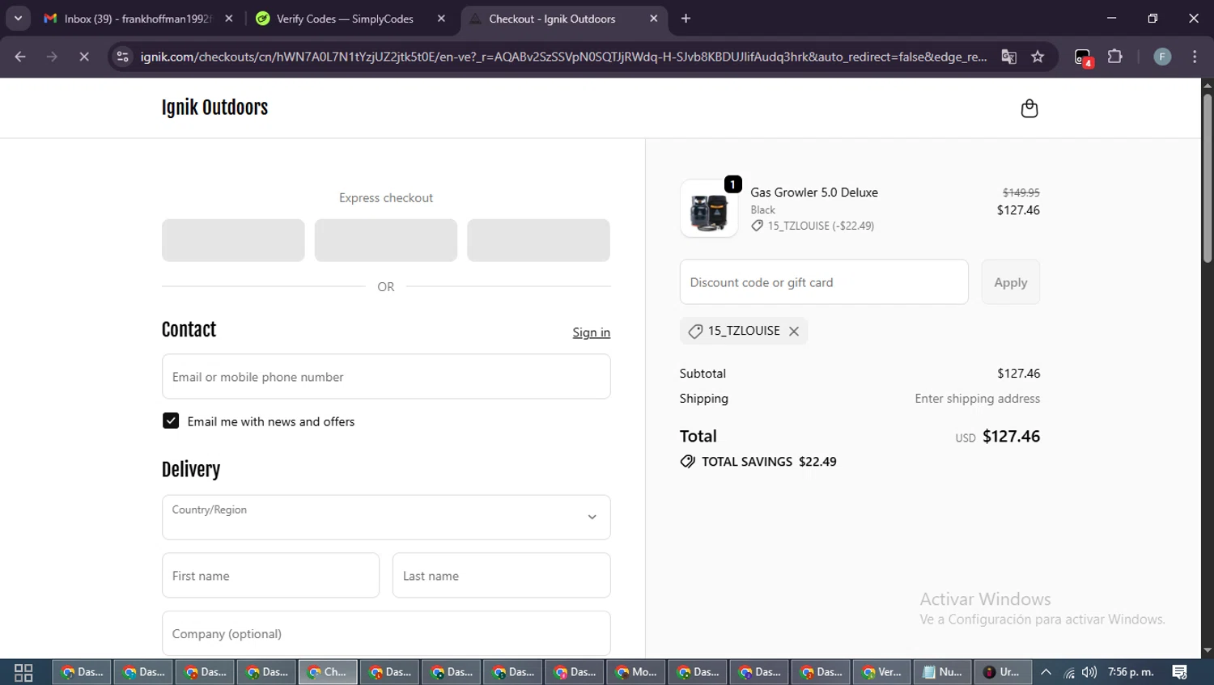Screen dimensions: 1214x685
Task: Focus the Last name field
Action: [x=501, y=576]
